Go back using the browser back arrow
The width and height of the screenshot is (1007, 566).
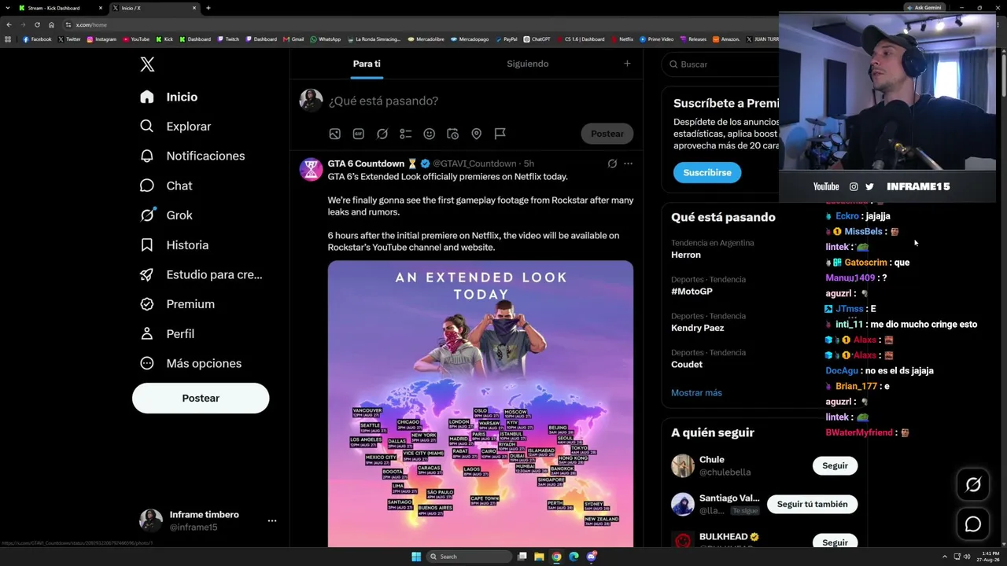click(x=9, y=24)
